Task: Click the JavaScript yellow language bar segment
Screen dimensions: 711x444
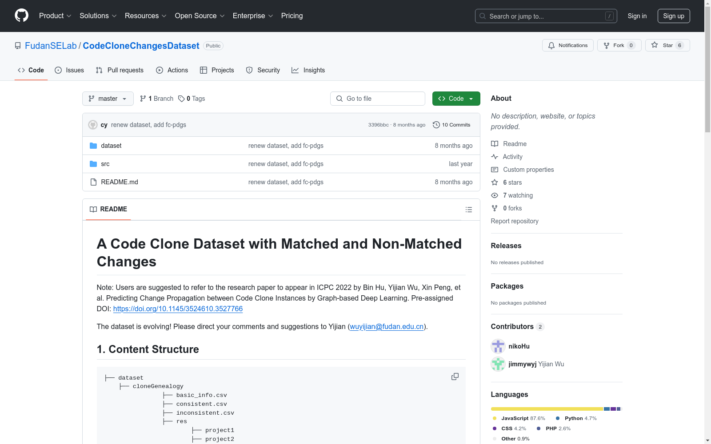Action: pos(547,409)
